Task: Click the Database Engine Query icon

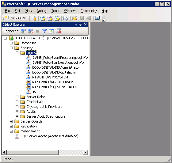Action: coord(34,18)
